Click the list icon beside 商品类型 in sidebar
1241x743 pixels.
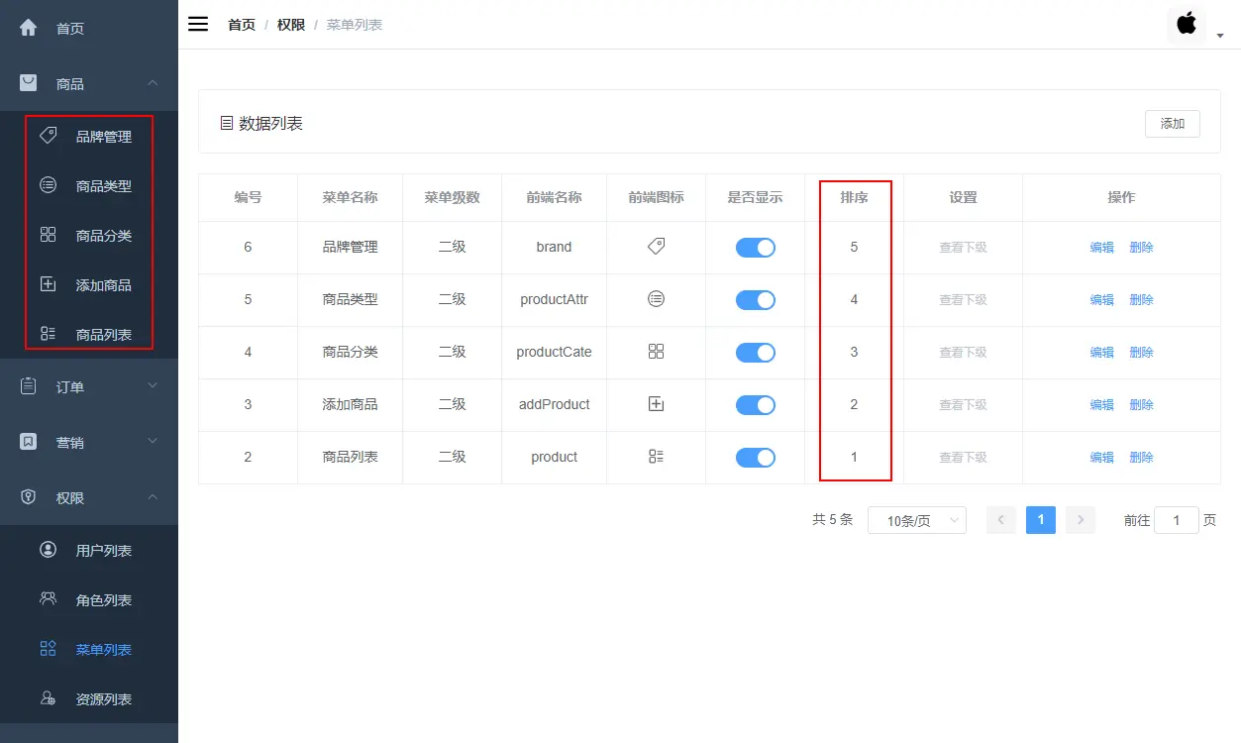click(48, 185)
